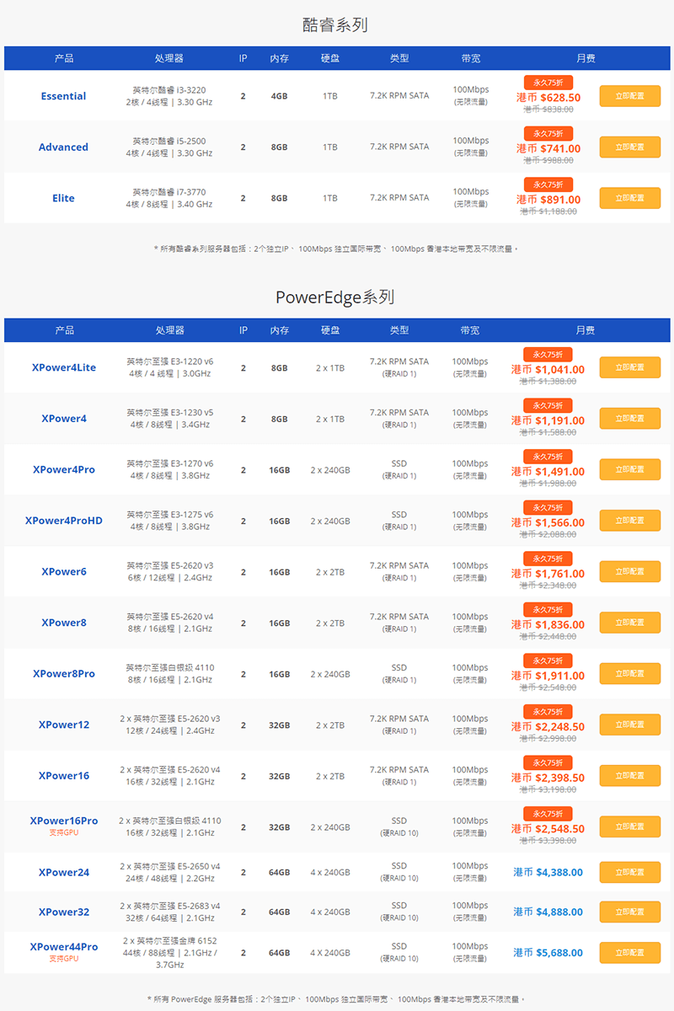This screenshot has width=674, height=1011.
Task: Click the 永久75折 badge on XPower8 row
Action: point(548,609)
